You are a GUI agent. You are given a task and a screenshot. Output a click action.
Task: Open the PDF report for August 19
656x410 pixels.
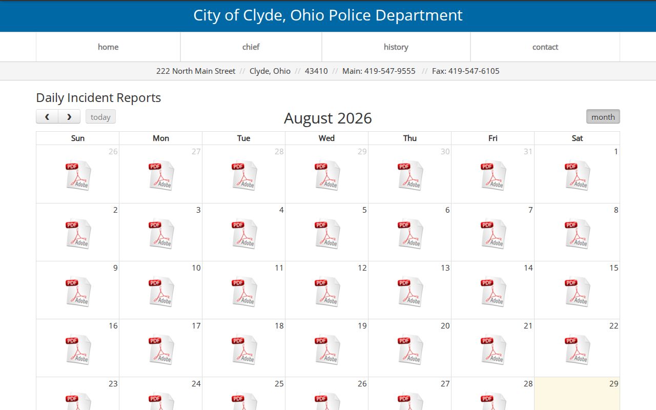point(327,350)
